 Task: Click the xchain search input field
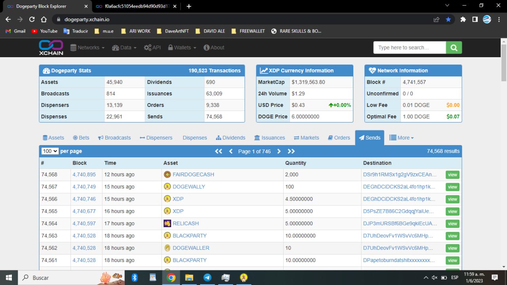(x=410, y=48)
